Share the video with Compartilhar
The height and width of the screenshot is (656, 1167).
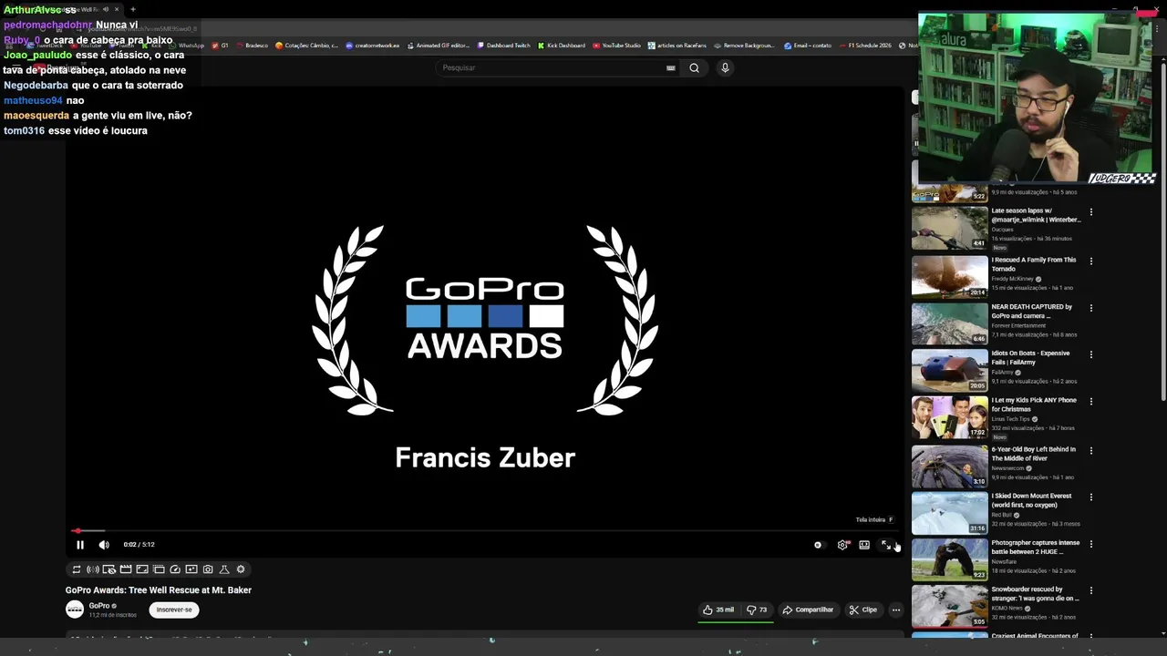(808, 610)
